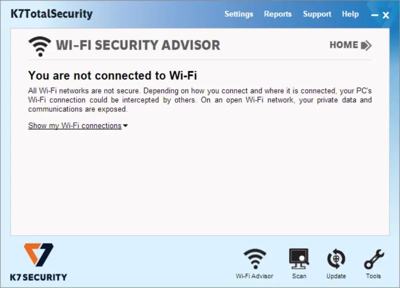
Task: Click the 'Tools' text label
Action: coord(373,276)
